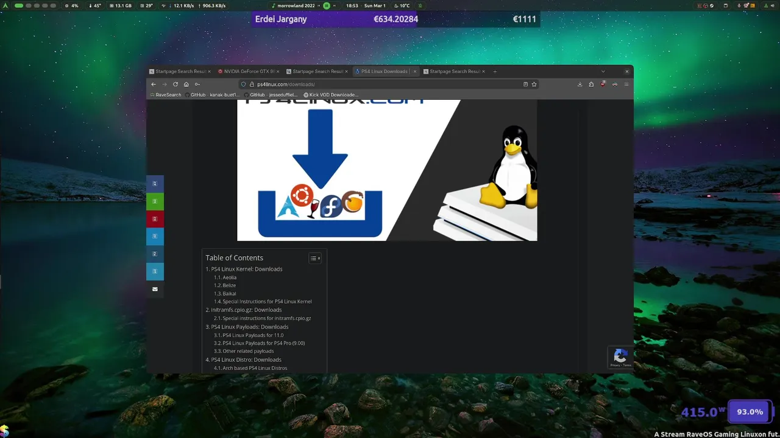780x438 pixels.
Task: Click the red extension icon with badge
Action: pos(603,84)
